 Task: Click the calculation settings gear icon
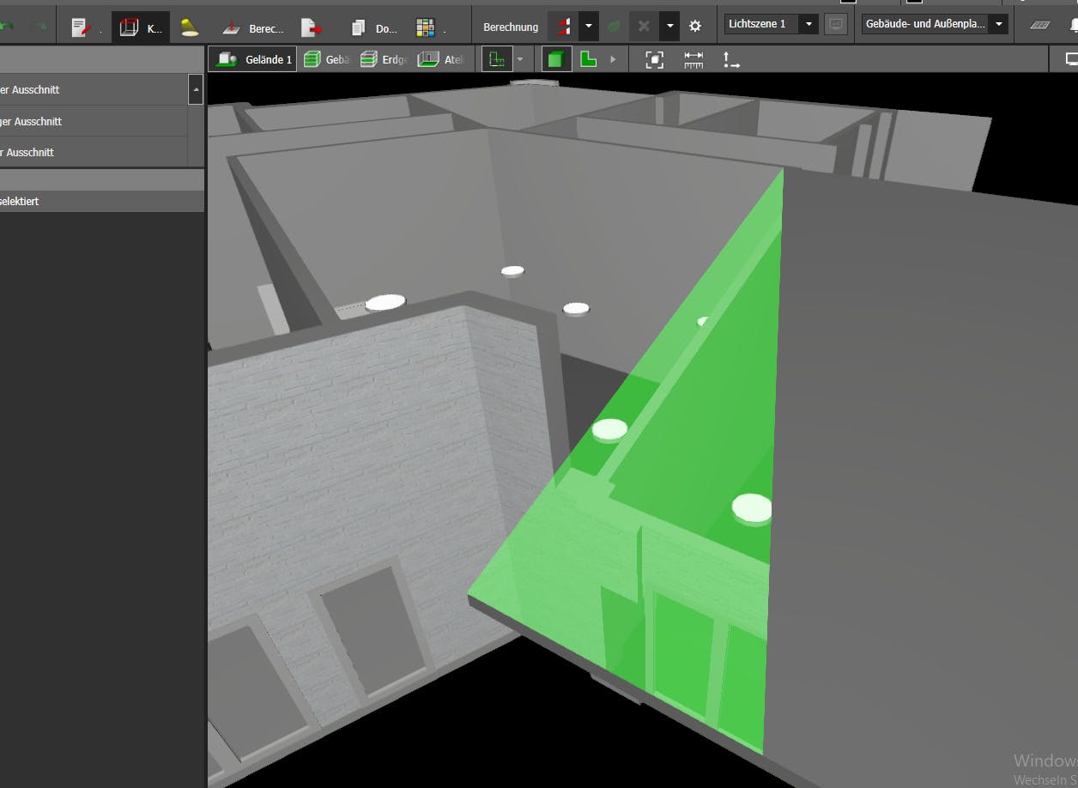[x=695, y=27]
